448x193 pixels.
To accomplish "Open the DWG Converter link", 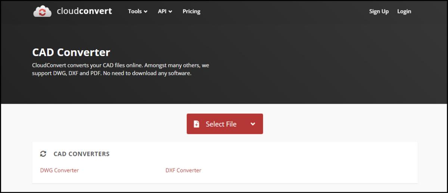I will pyautogui.click(x=59, y=170).
